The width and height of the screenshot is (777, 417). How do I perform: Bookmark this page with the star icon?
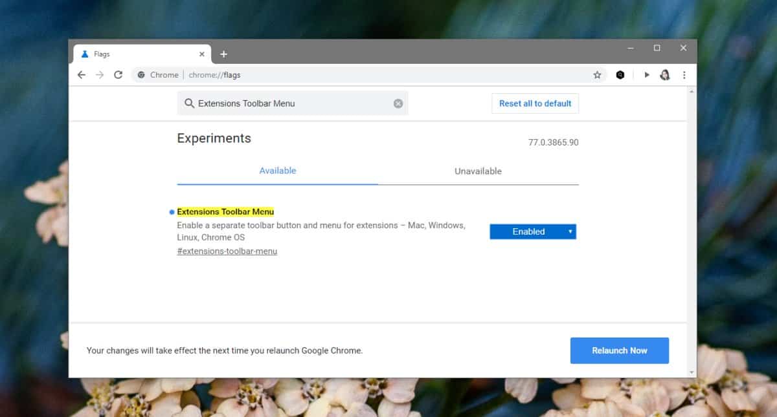pyautogui.click(x=597, y=75)
